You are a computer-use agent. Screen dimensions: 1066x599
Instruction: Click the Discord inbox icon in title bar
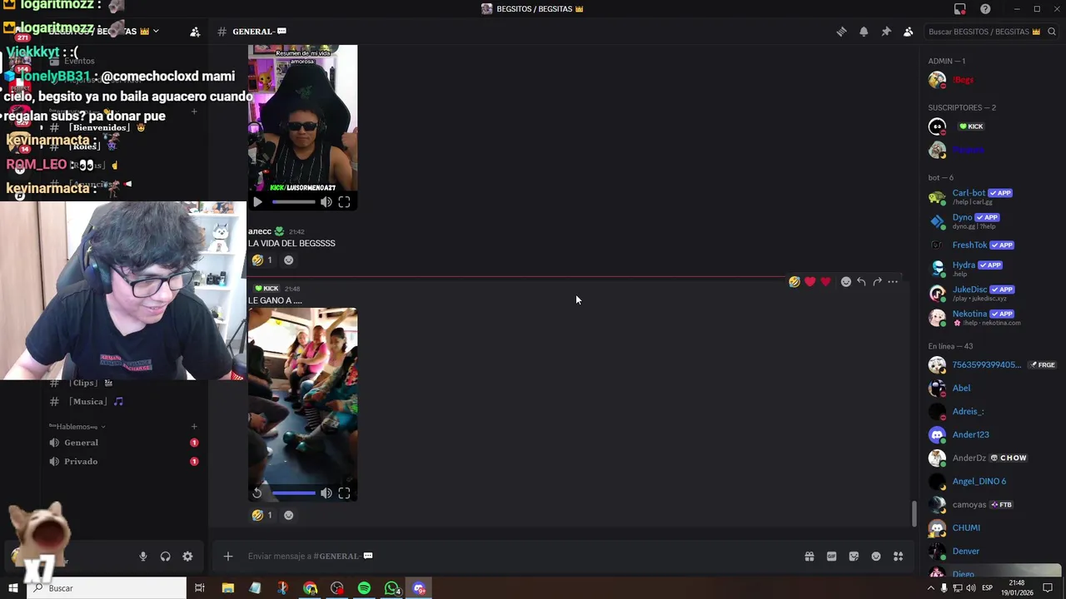click(x=960, y=9)
